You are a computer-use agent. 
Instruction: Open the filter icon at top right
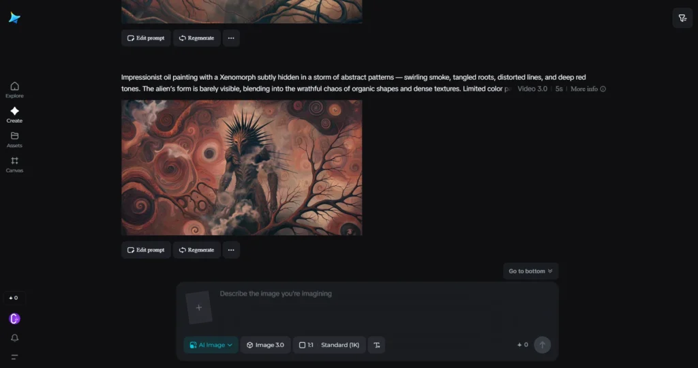[682, 18]
